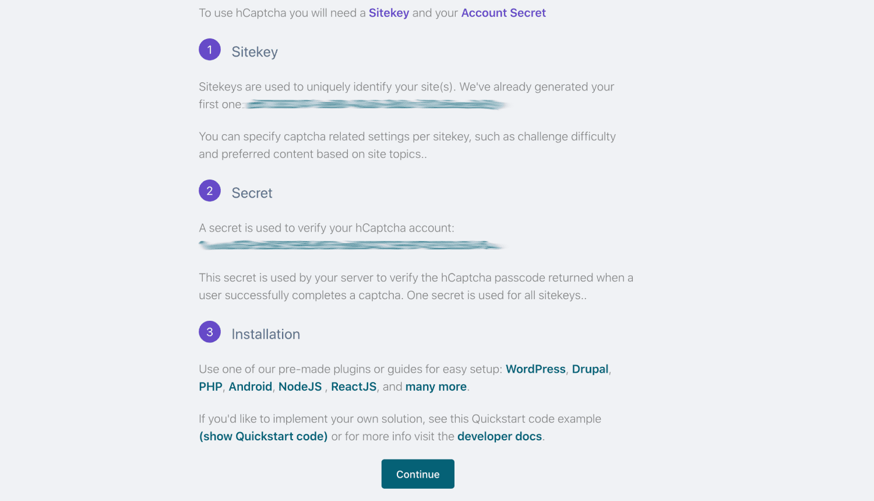874x501 pixels.
Task: Visit the developer docs link
Action: pyautogui.click(x=499, y=436)
